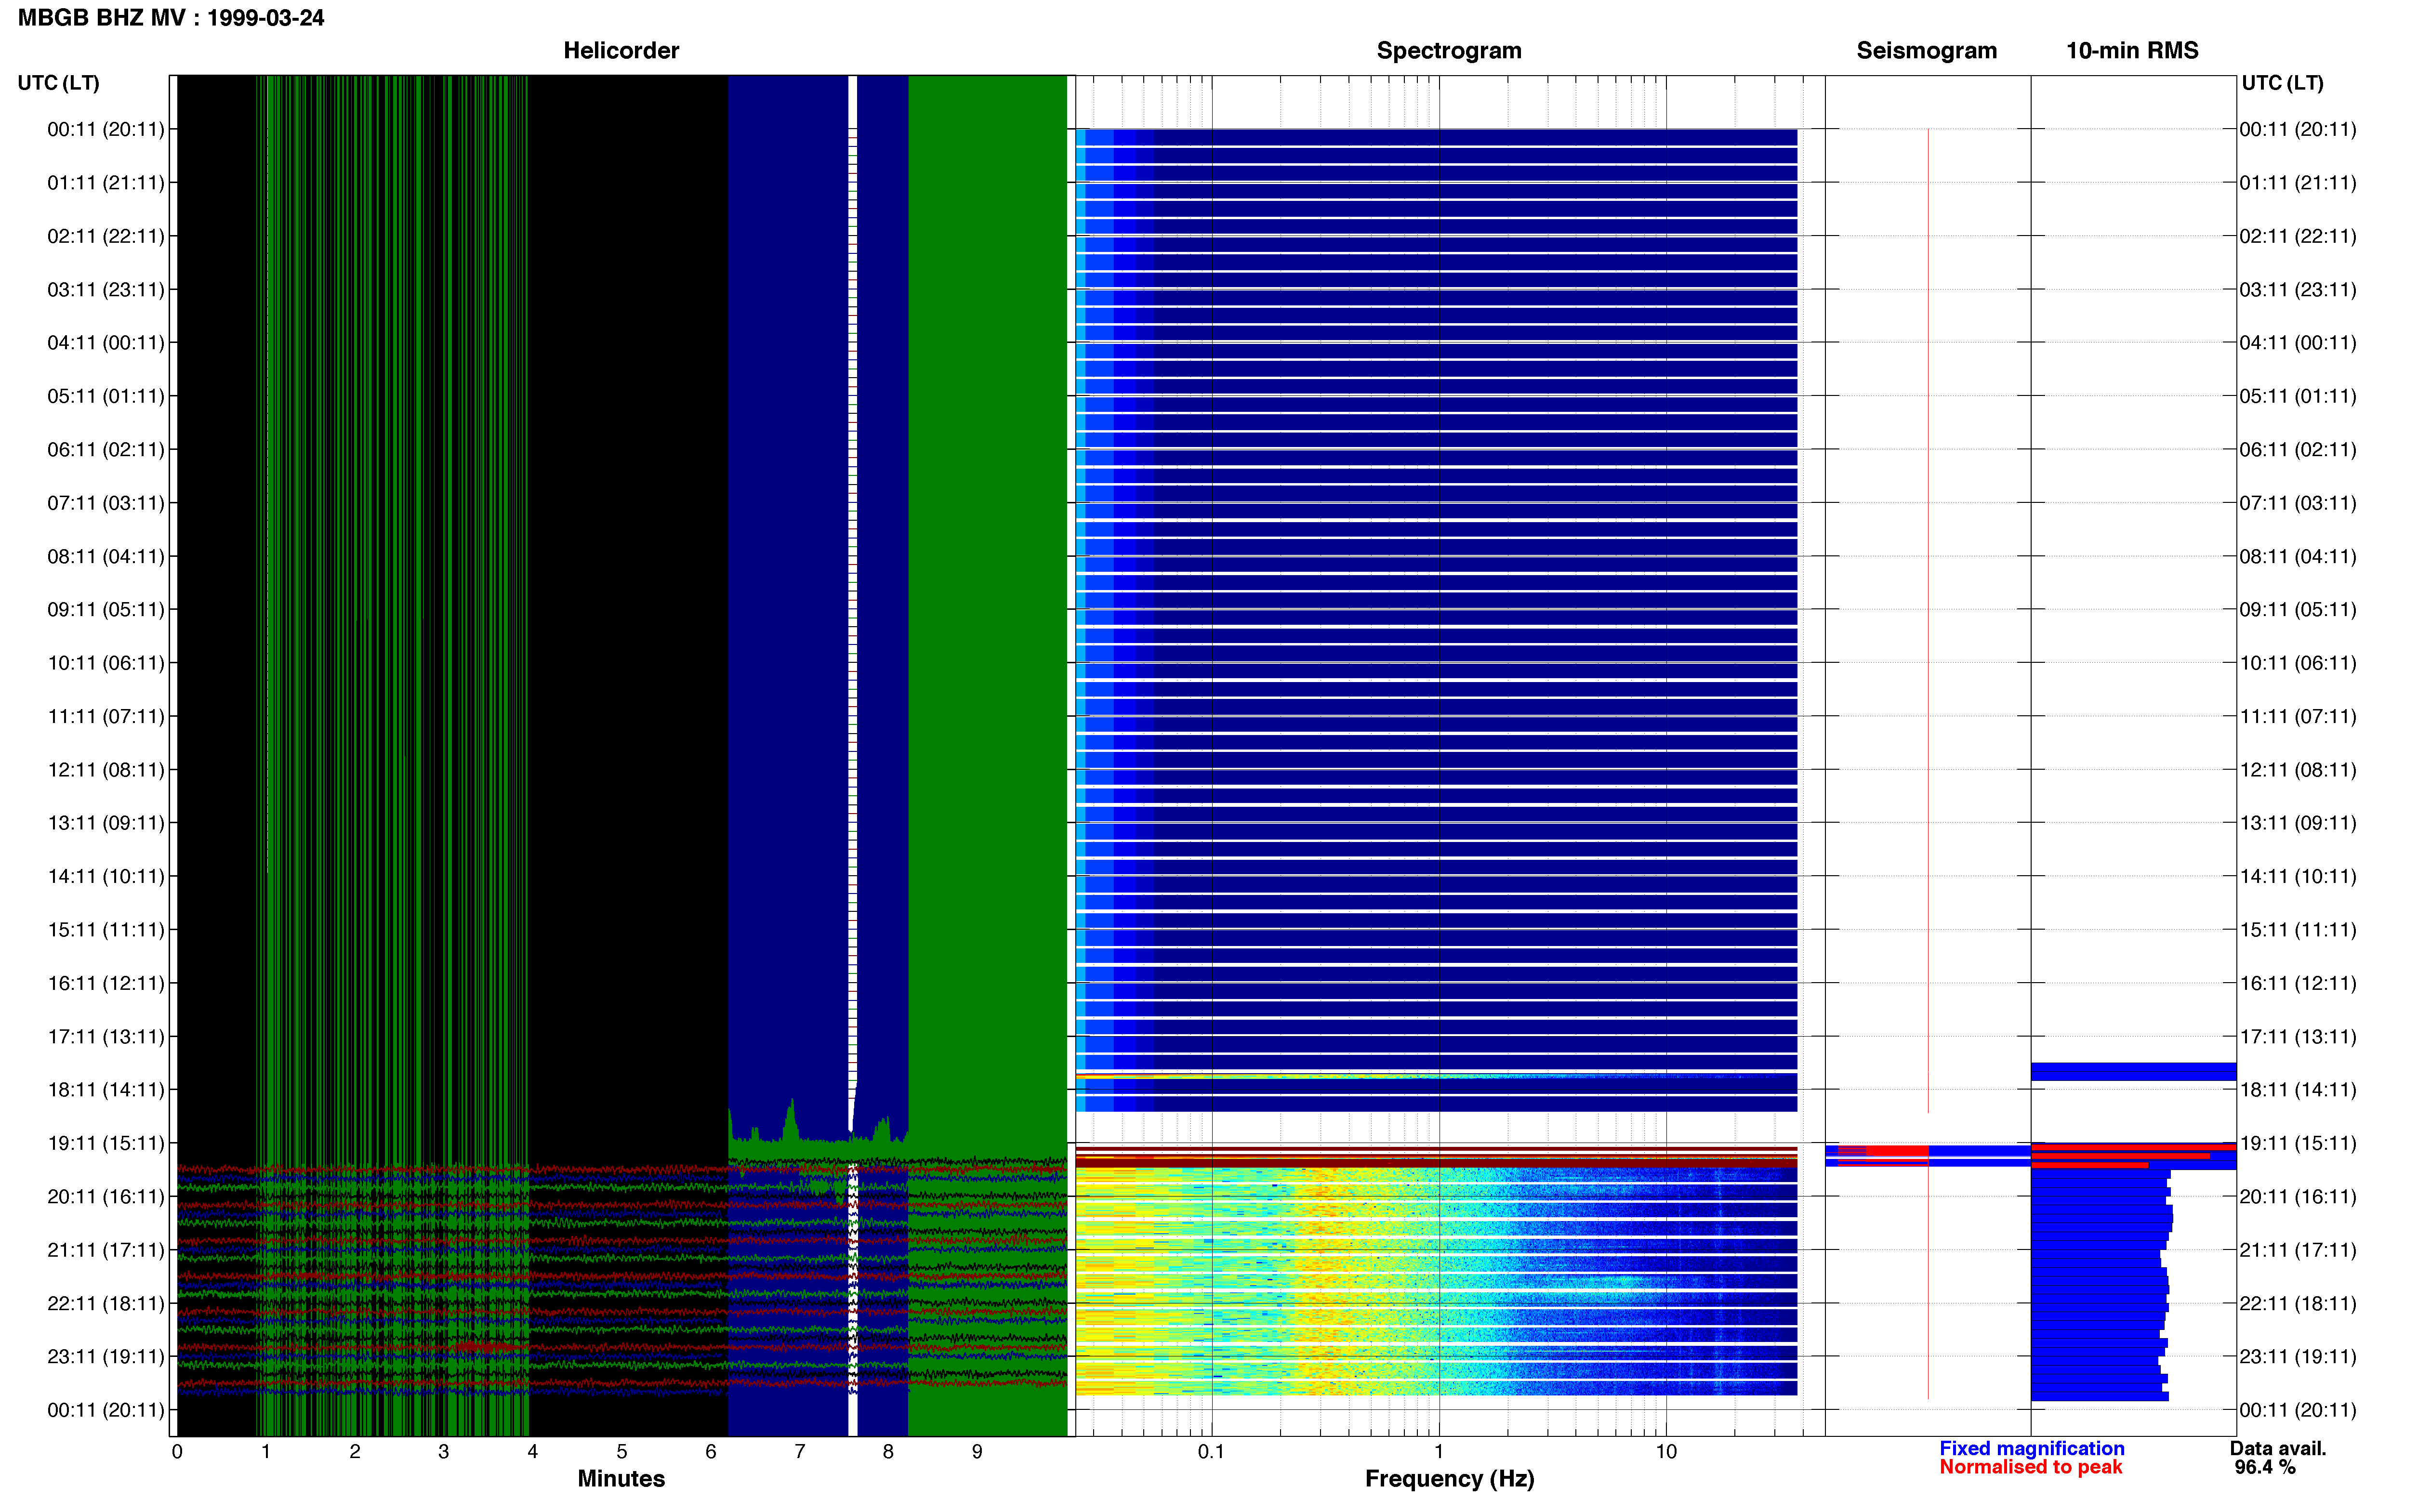Click the 1 tick on the Frequency axis

[x=1439, y=1452]
